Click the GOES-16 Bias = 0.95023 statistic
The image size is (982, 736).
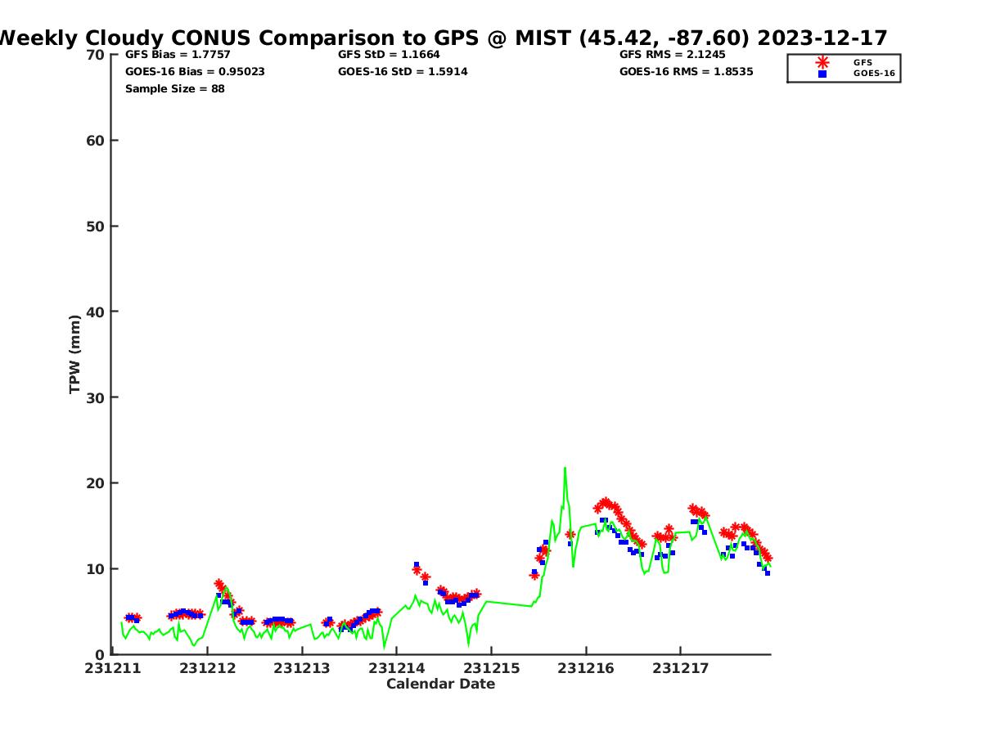click(x=195, y=72)
